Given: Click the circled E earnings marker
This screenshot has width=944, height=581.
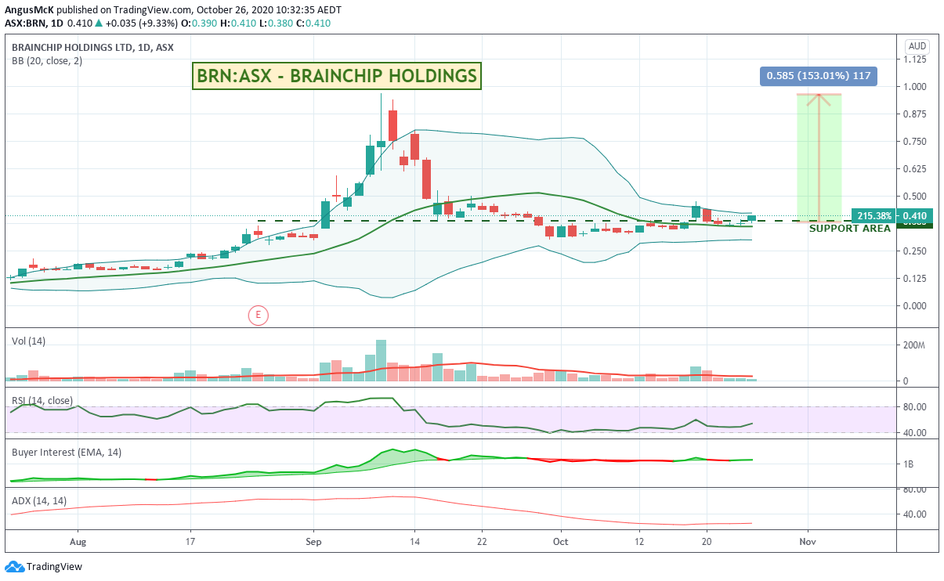Looking at the screenshot, I should [x=259, y=316].
